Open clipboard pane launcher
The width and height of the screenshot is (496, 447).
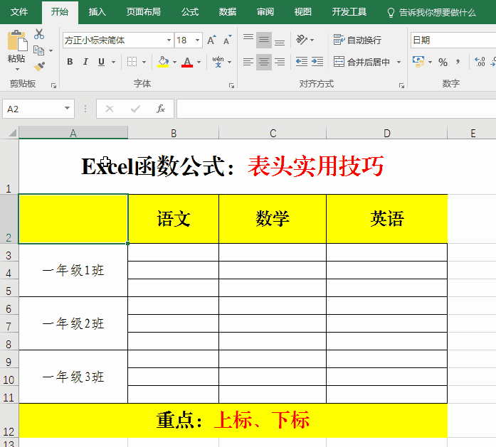pyautogui.click(x=53, y=85)
